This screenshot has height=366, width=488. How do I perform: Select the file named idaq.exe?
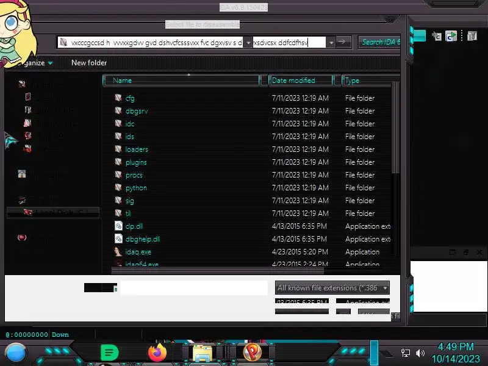[x=138, y=252]
